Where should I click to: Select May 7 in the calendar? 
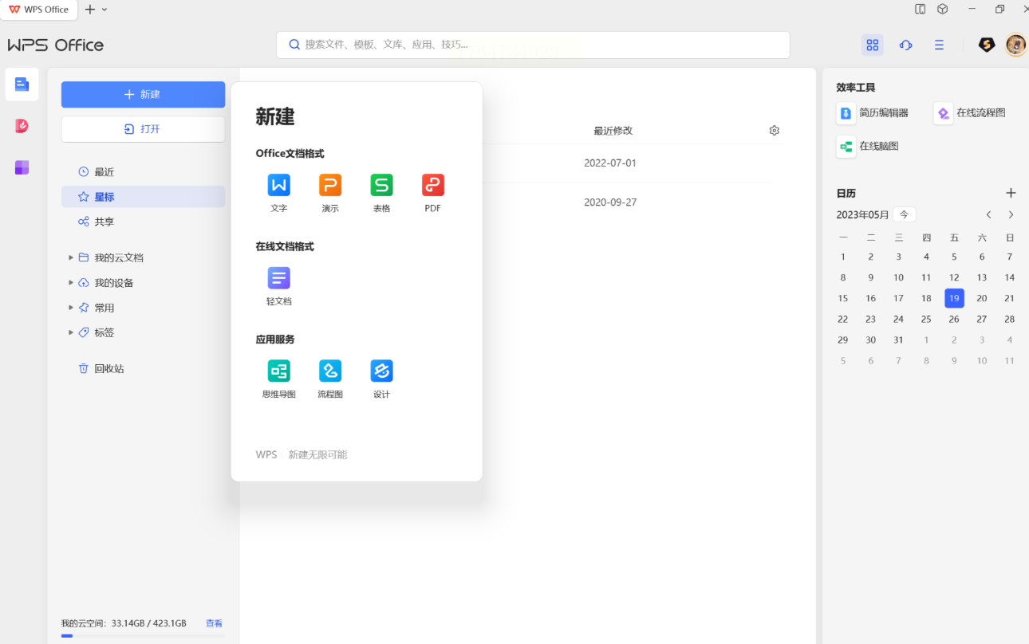click(x=1010, y=257)
